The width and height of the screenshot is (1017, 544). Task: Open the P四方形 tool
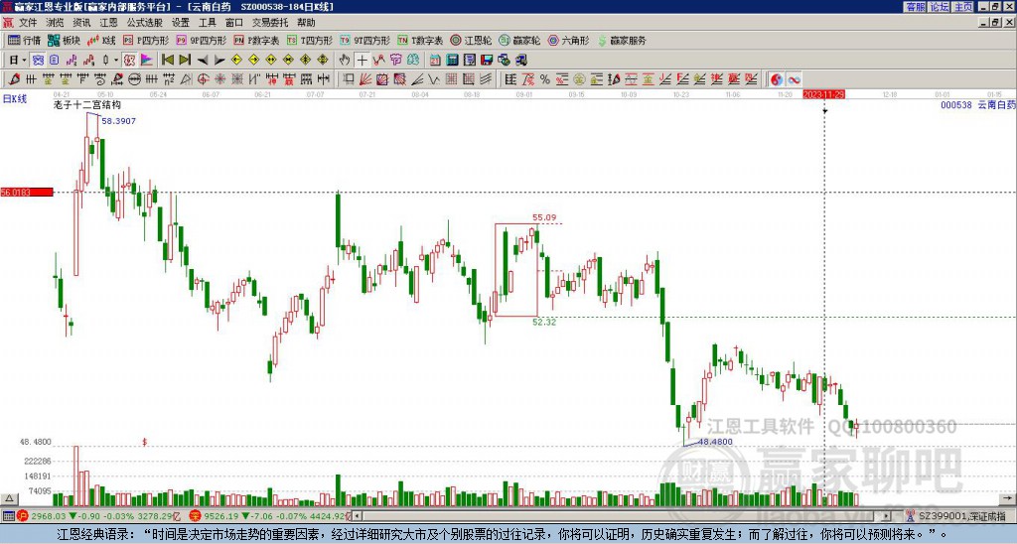coord(146,40)
